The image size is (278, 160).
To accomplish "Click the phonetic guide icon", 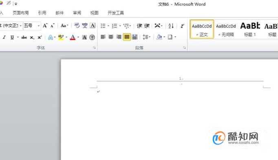I will point(84,26).
